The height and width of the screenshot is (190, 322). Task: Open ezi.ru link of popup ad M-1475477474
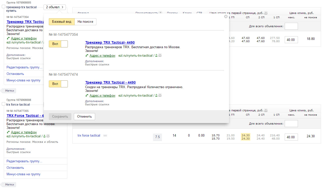(x=135, y=96)
